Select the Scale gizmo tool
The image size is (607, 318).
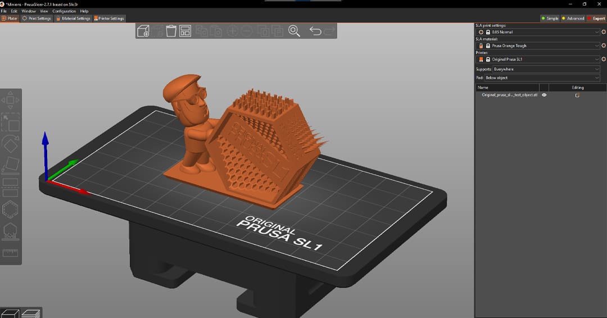click(x=11, y=122)
